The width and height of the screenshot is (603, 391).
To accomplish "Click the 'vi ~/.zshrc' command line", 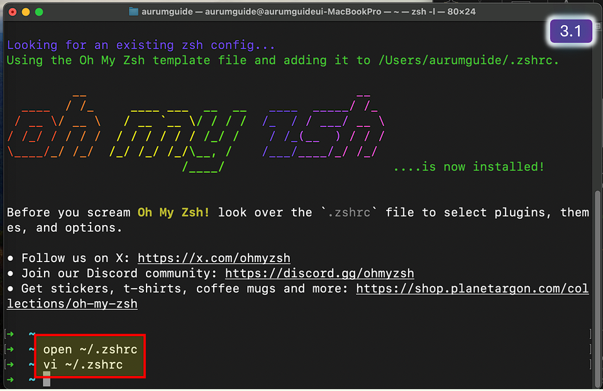I will coord(82,365).
